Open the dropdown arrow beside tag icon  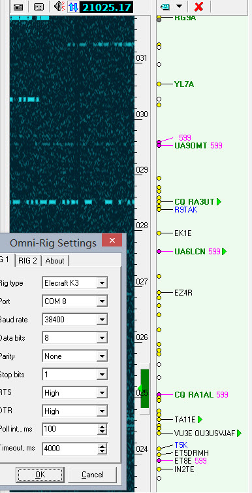pos(179,7)
